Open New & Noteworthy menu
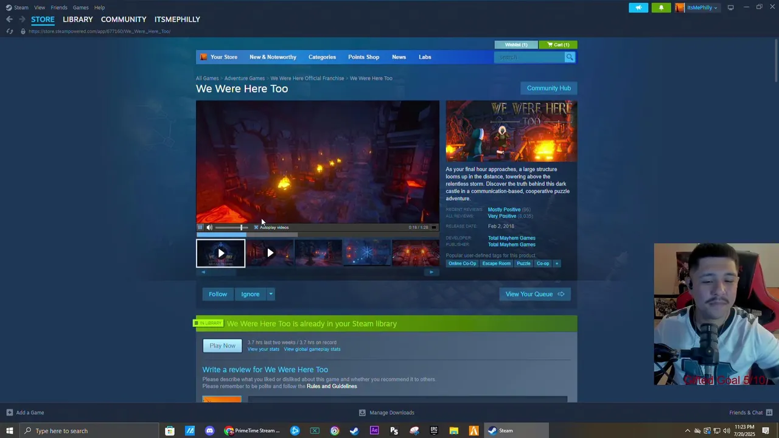The image size is (779, 438). coord(273,57)
